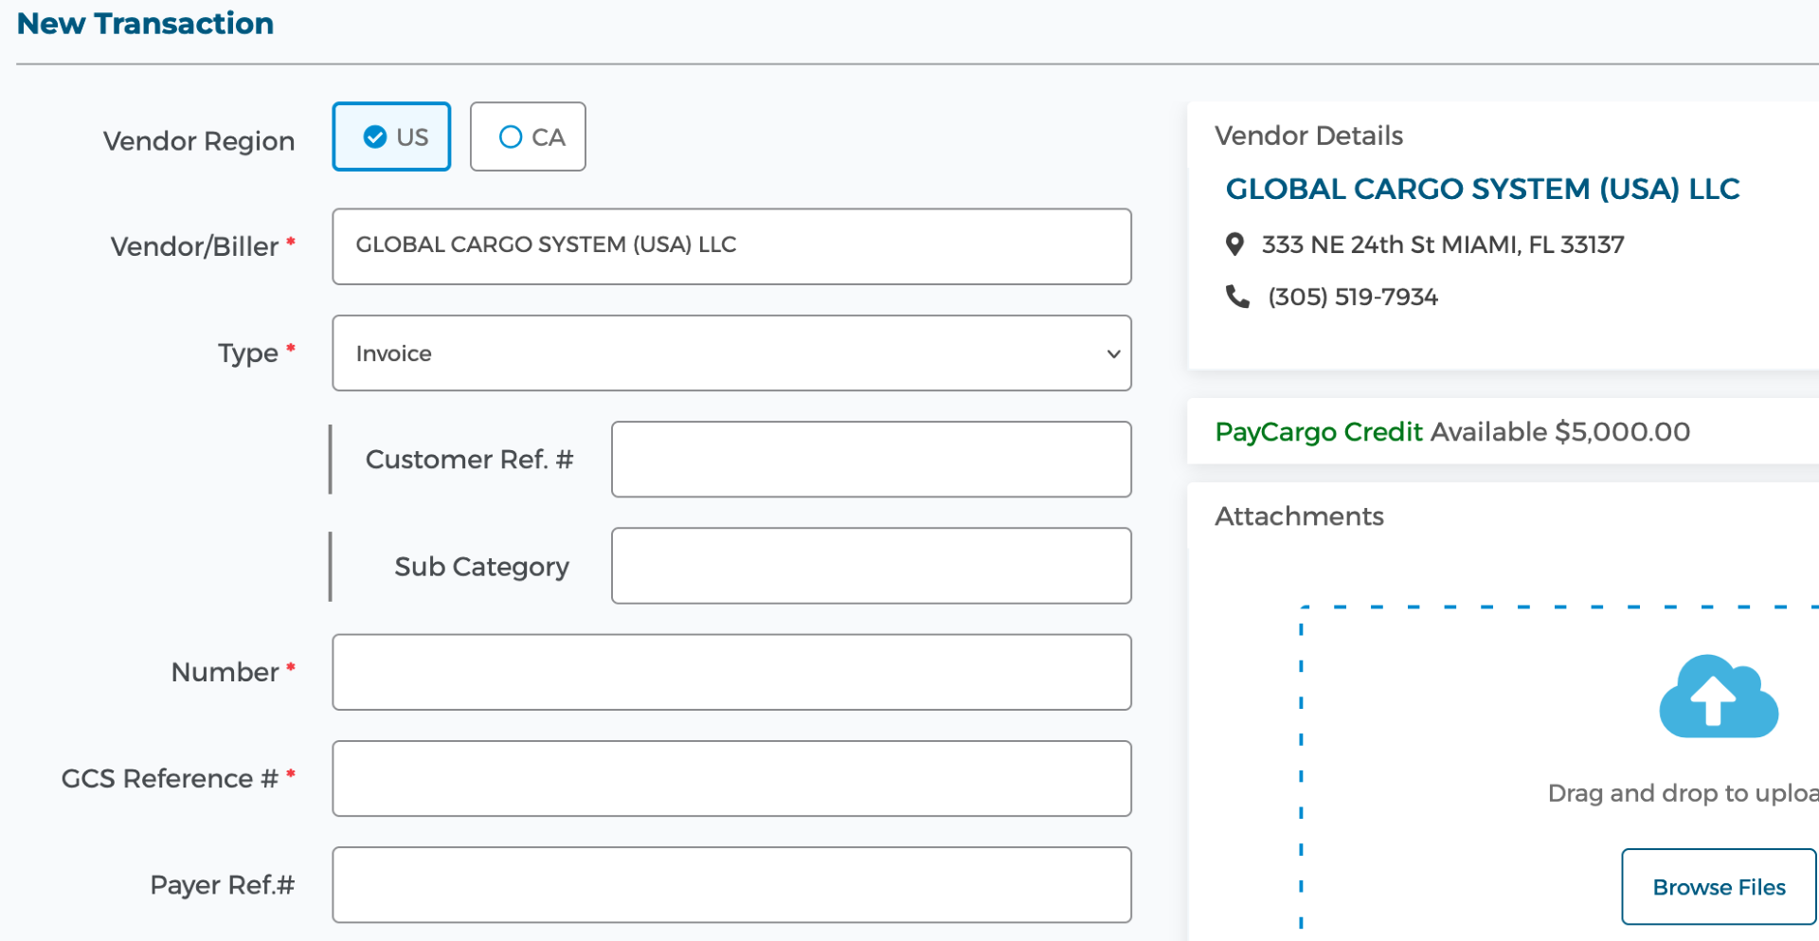This screenshot has height=941, width=1819.
Task: Click the Payer Ref.# input field
Action: (x=731, y=885)
